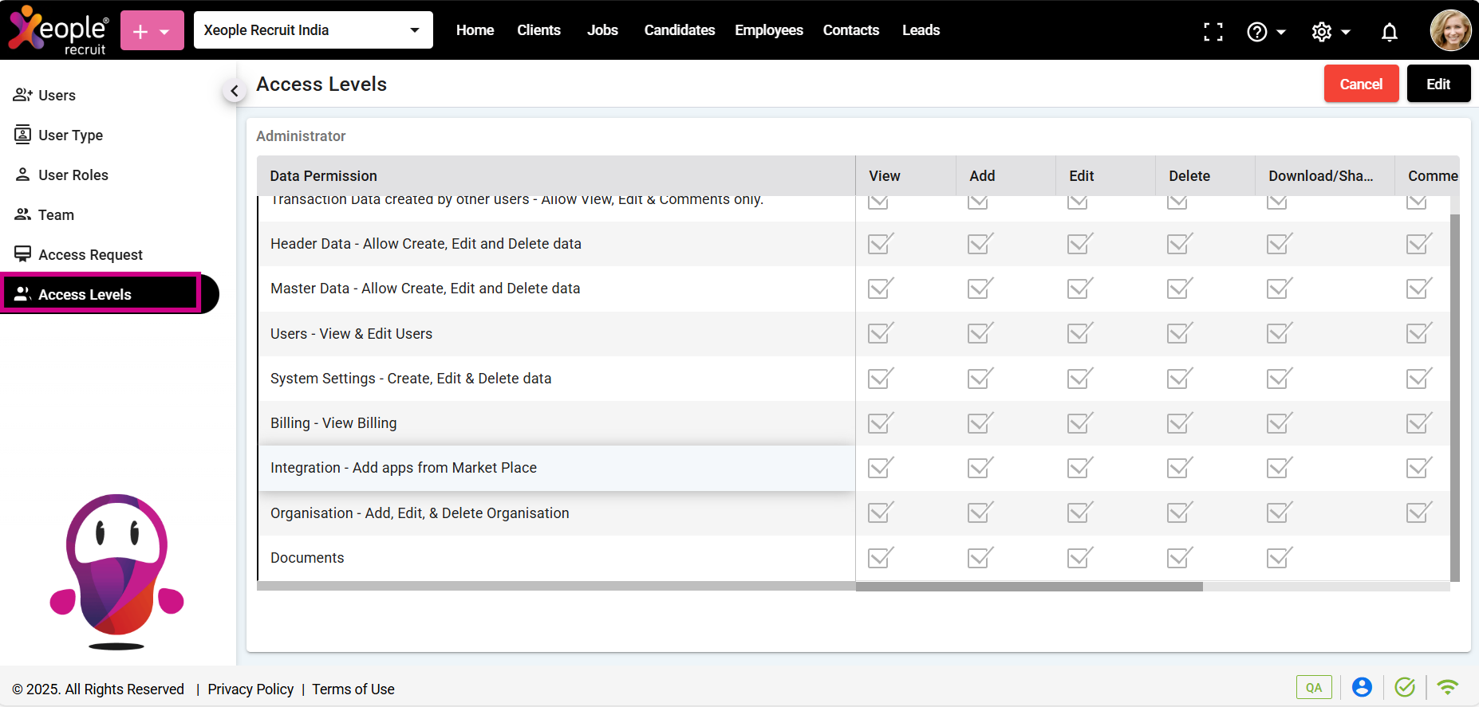Toggle Delete checkbox for Users row
Viewport: 1479px width, 707px height.
1179,333
